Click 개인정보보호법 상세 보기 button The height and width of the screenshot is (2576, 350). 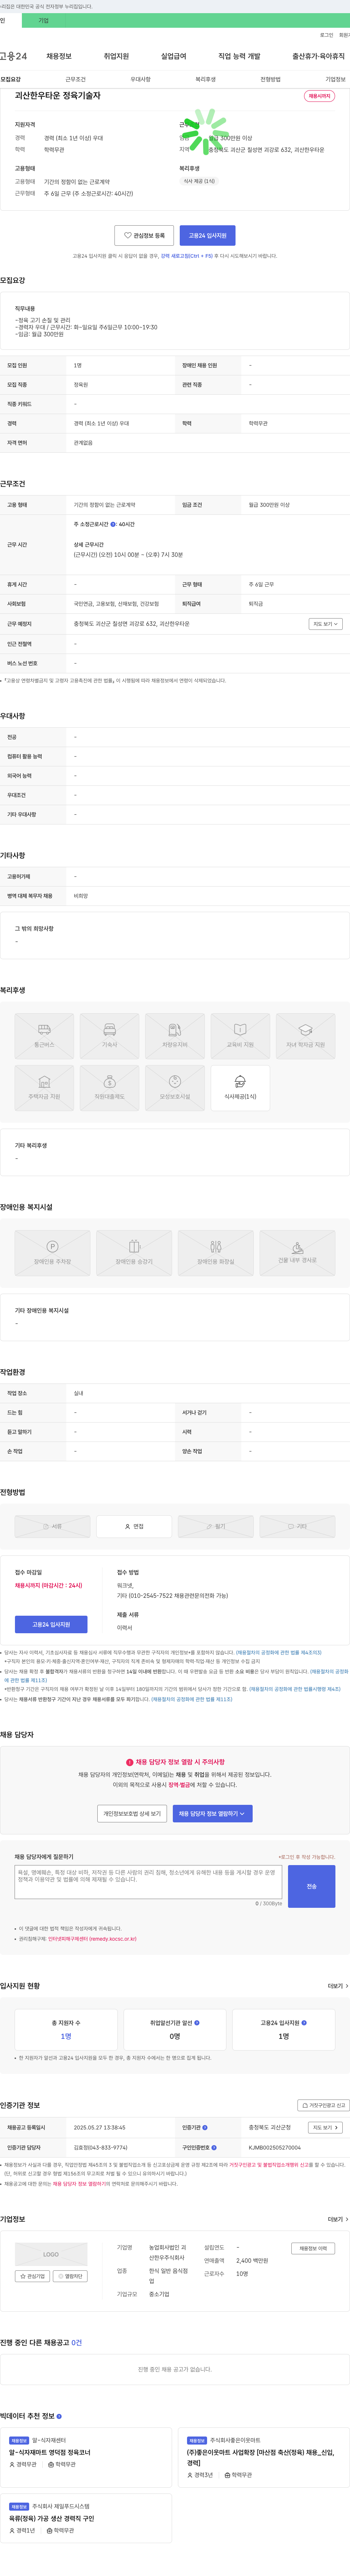tap(132, 1813)
